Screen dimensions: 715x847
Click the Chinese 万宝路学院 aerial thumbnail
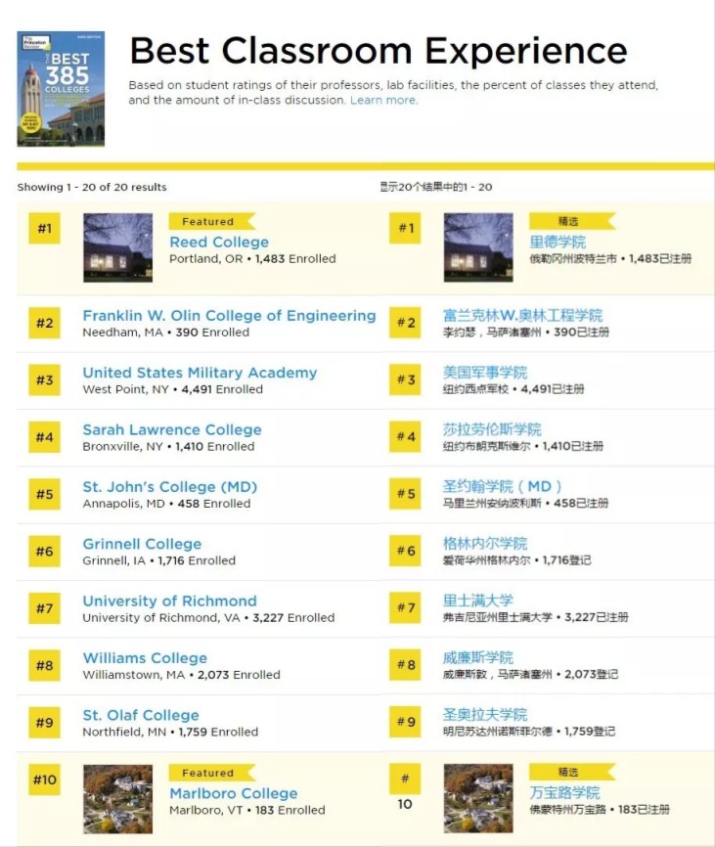click(x=478, y=798)
